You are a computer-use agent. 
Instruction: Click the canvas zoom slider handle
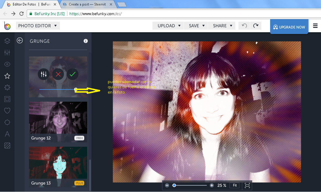tap(174, 185)
